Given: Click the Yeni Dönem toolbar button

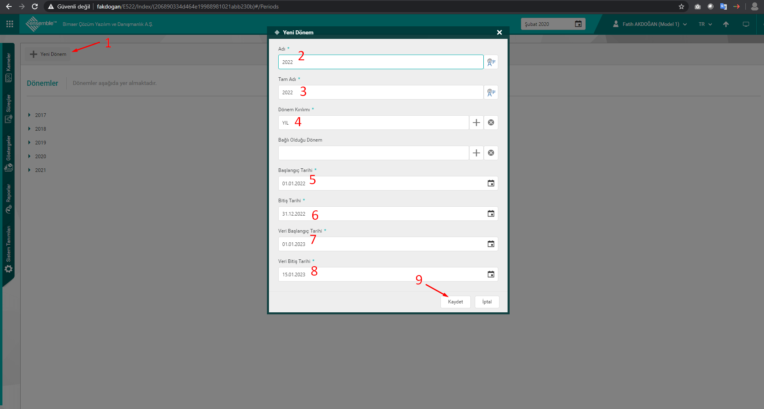Looking at the screenshot, I should 48,54.
